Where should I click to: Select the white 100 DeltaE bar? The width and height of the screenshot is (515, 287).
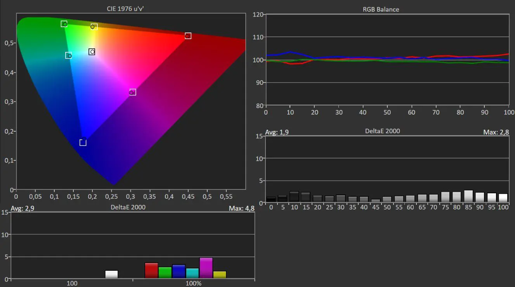tap(111, 274)
